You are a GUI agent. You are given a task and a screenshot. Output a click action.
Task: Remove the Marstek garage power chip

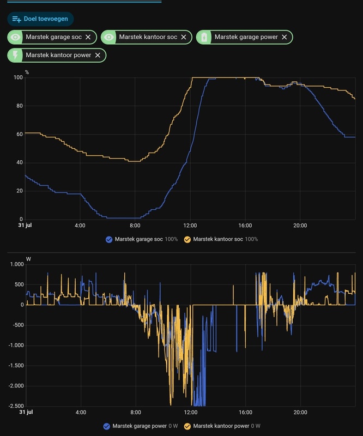[285, 37]
